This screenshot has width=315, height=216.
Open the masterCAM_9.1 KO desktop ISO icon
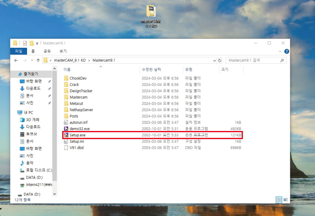pyautogui.click(x=151, y=17)
